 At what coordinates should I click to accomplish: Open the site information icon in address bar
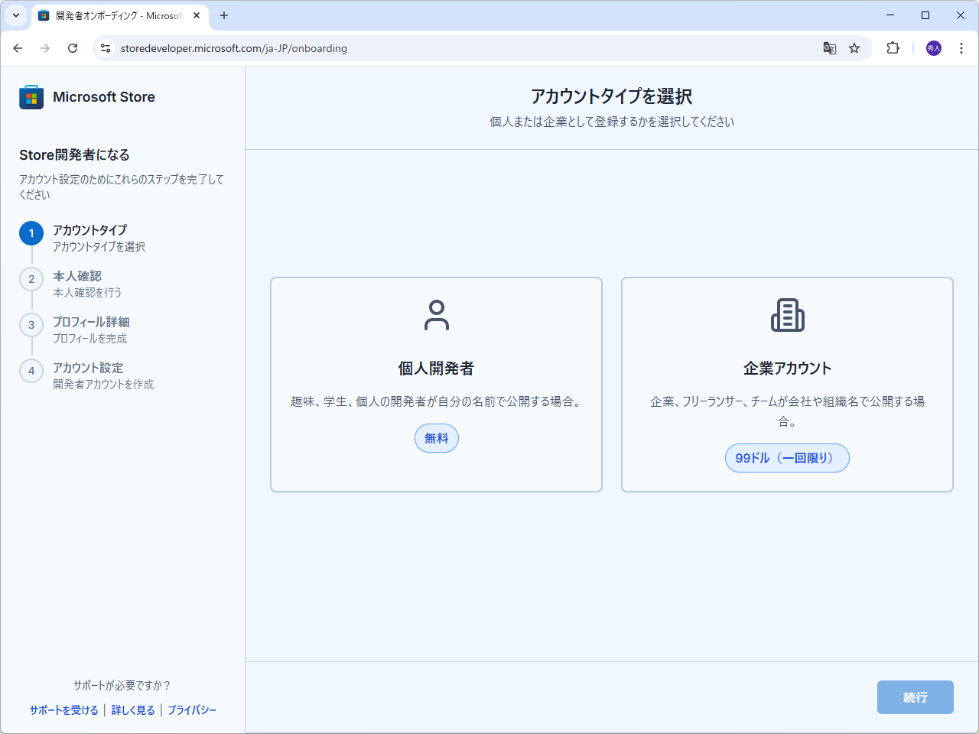(x=105, y=48)
